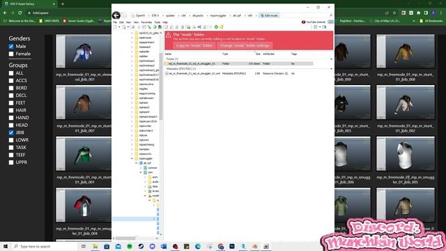Viewport: 446px width, 251px height.
Task: Sort file list by the Name column header
Action: pyautogui.click(x=169, y=54)
